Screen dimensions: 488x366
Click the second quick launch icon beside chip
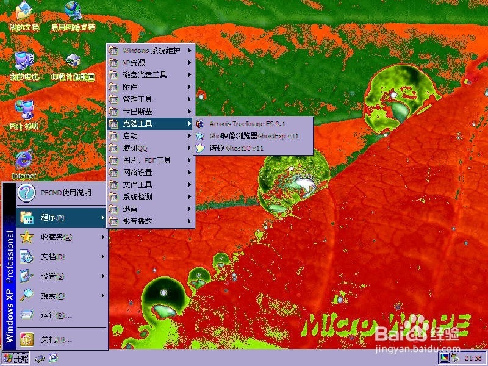point(53,359)
